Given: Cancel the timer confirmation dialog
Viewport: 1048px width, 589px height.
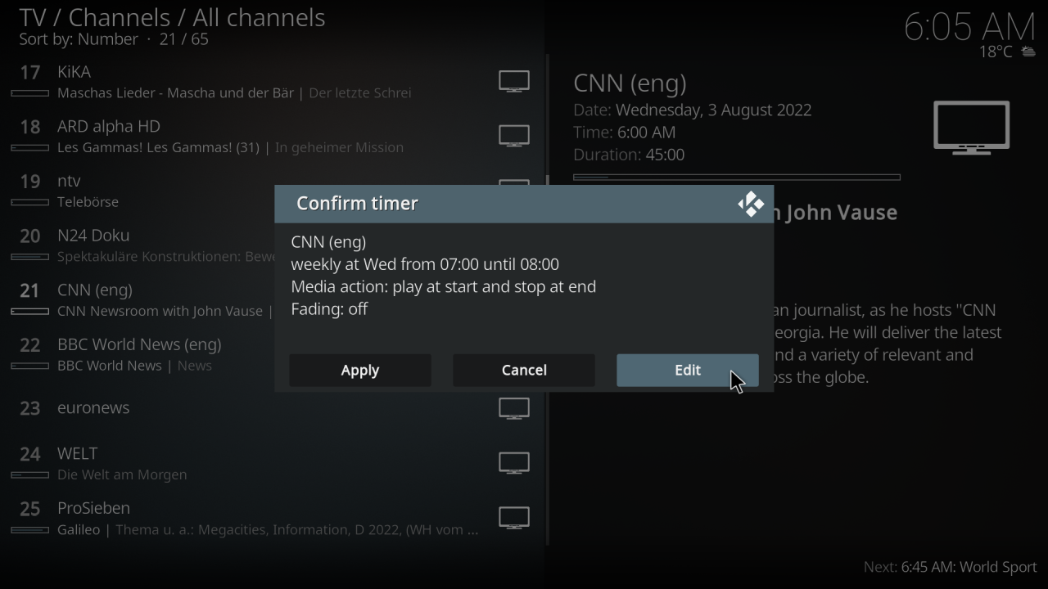Looking at the screenshot, I should click(x=524, y=371).
